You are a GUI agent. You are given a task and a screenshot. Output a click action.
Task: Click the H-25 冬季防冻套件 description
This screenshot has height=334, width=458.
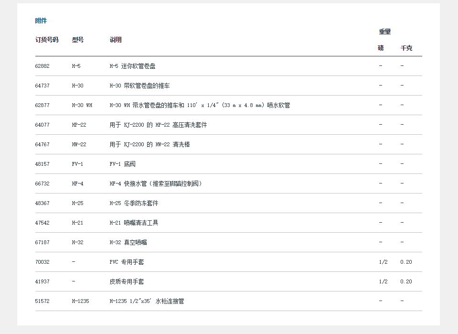click(134, 203)
